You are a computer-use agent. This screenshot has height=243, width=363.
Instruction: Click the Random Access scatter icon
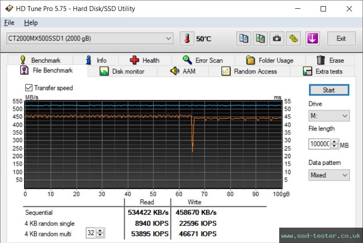(x=226, y=71)
